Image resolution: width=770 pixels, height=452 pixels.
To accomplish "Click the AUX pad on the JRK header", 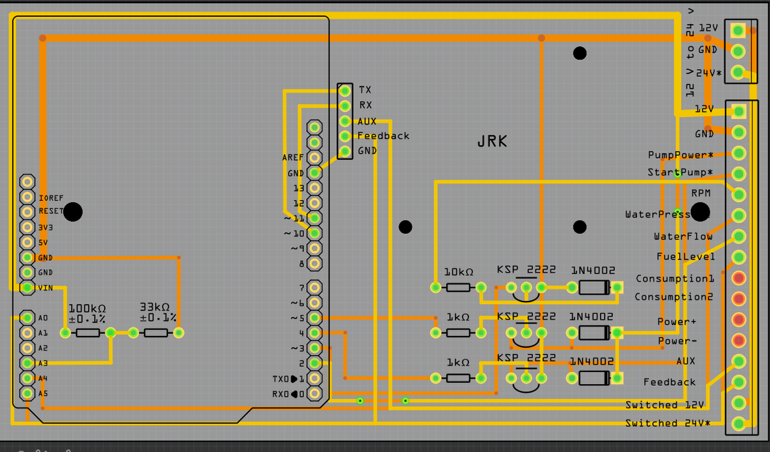I will tap(345, 121).
